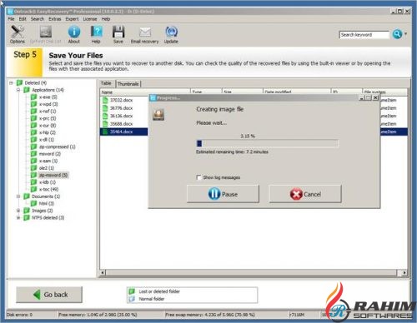417x323 pixels.
Task: Open the dropdown arrow beside the search button
Action: point(405,34)
